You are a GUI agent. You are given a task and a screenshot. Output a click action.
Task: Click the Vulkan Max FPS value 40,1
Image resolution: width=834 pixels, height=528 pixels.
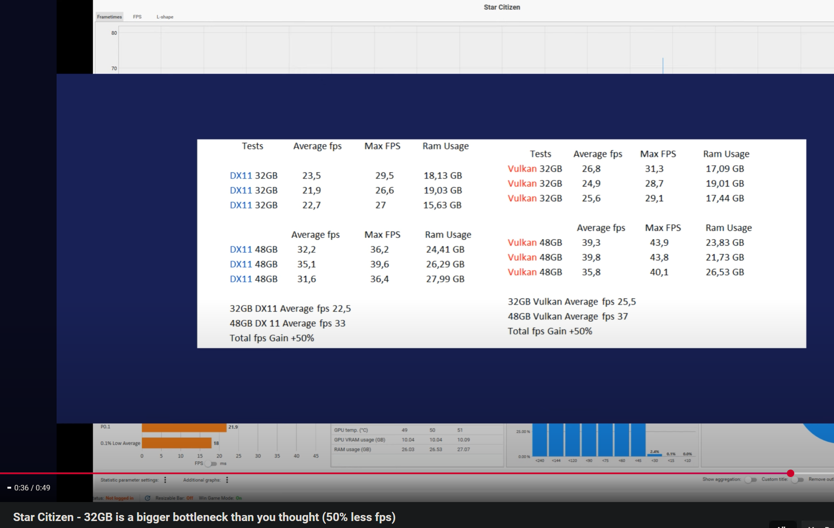click(659, 272)
